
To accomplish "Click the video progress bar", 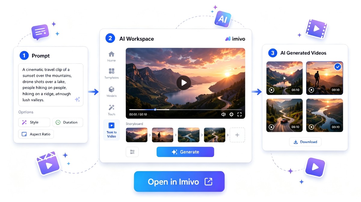I will coord(185,110).
